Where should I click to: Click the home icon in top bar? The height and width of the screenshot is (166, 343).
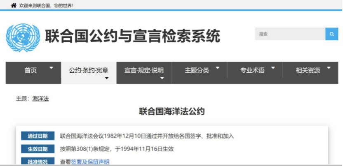click(x=14, y=5)
